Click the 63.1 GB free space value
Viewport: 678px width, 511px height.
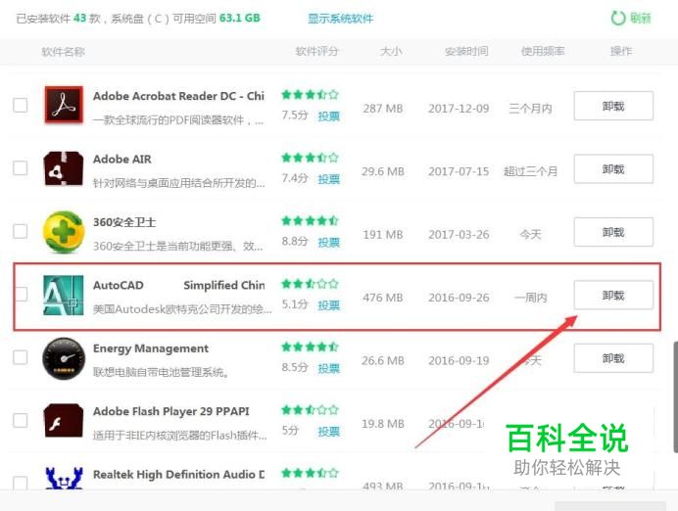pos(240,19)
